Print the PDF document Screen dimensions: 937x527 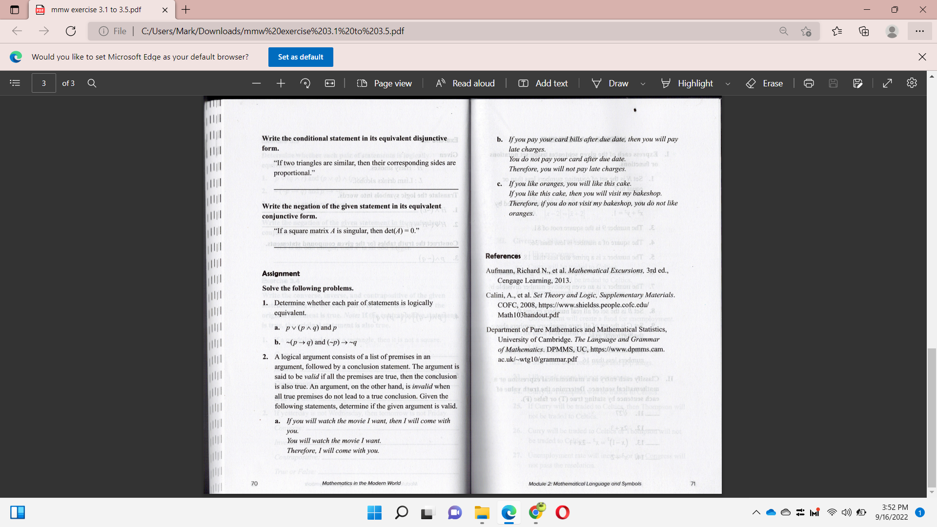808,83
